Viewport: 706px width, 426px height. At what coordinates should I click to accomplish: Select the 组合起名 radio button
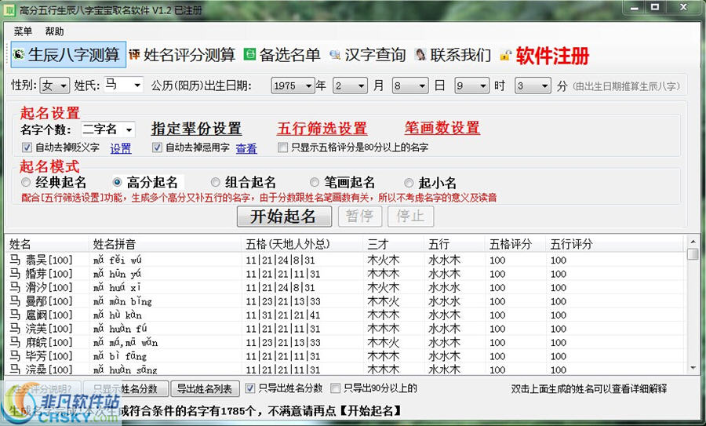tap(215, 182)
